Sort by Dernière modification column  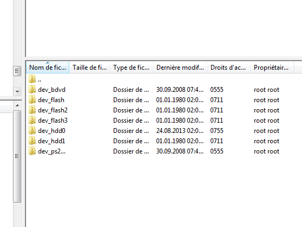[180, 68]
